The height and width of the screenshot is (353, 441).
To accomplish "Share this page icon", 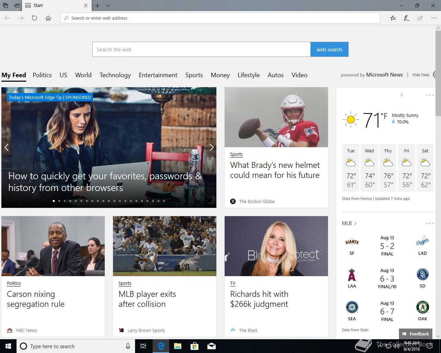I will click(420, 18).
